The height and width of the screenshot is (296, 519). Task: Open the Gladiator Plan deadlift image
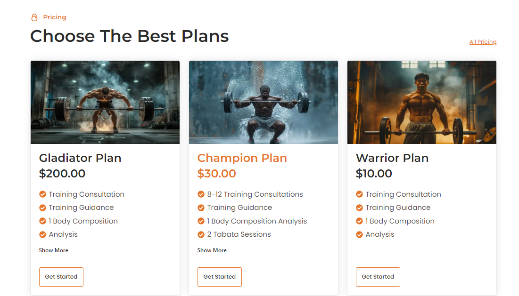(105, 102)
